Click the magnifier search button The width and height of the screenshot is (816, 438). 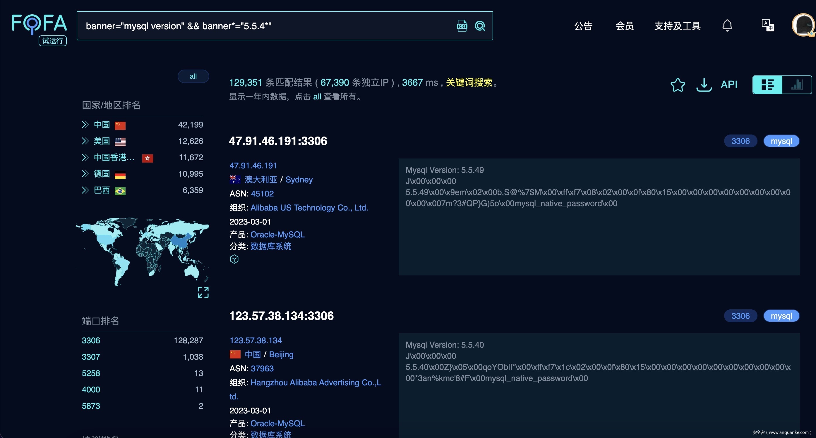click(x=480, y=26)
